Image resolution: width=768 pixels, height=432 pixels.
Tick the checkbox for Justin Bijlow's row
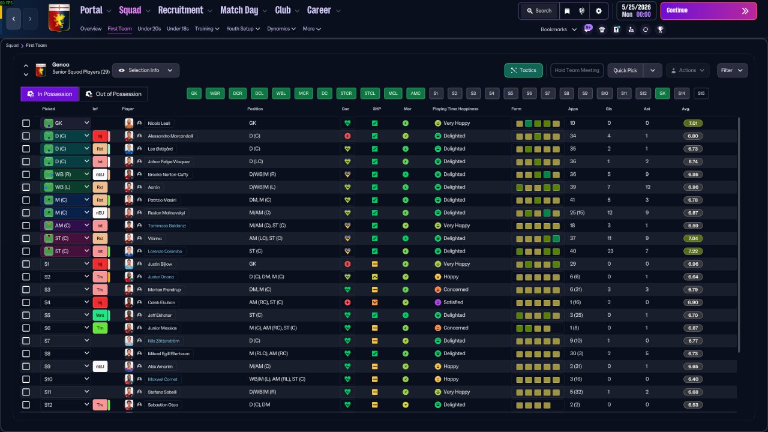26,264
